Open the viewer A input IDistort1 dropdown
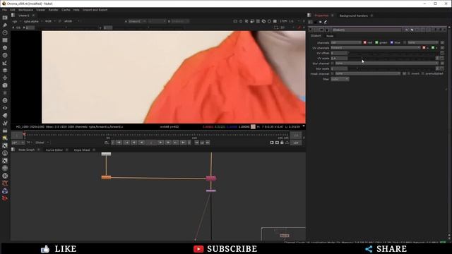This screenshot has height=254, width=452. 136,21
